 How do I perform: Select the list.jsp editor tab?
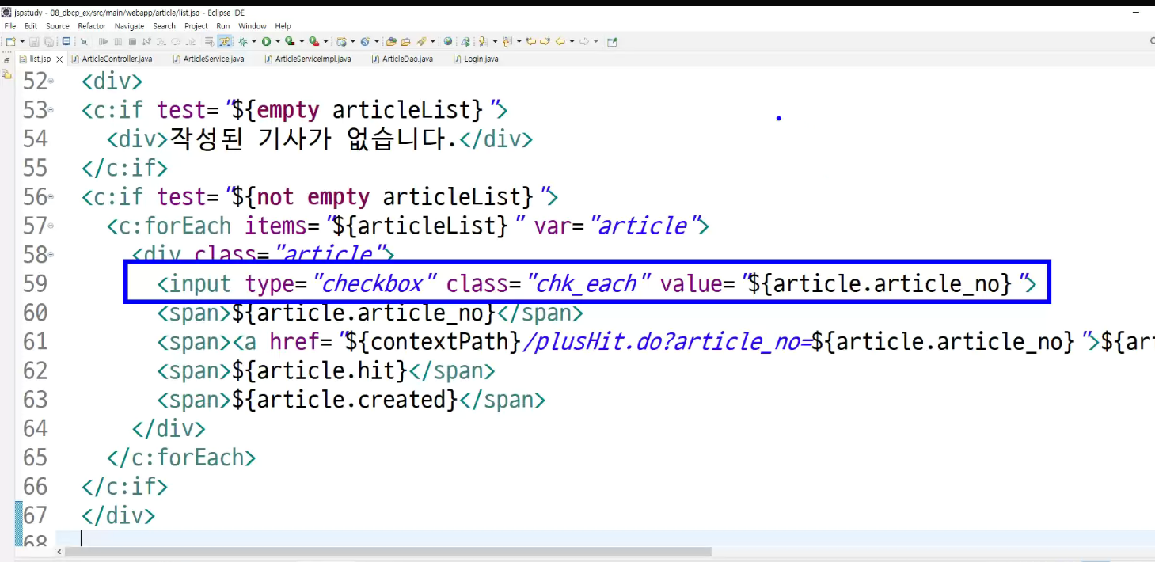[40, 59]
